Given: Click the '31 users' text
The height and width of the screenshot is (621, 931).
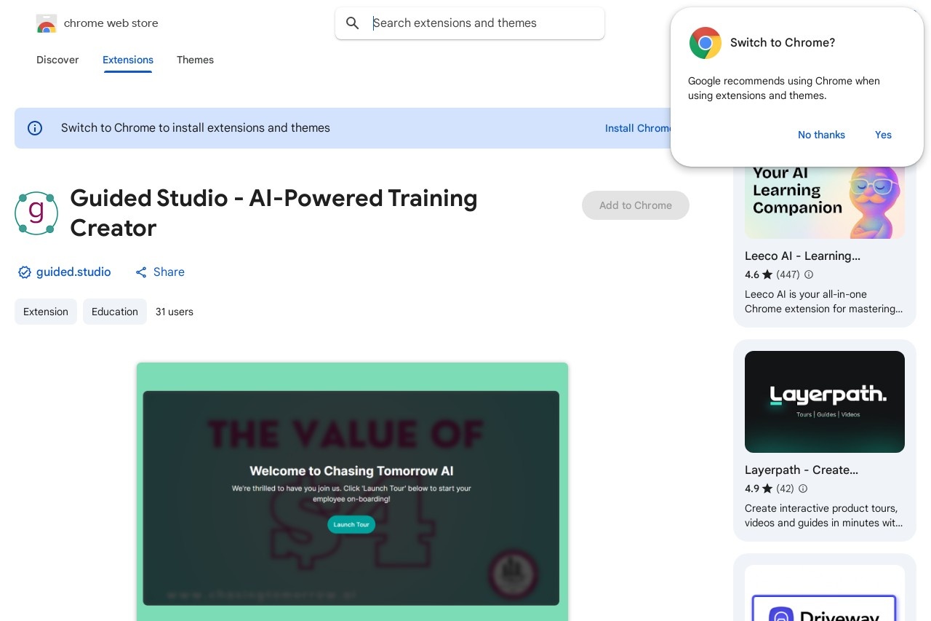Looking at the screenshot, I should tap(175, 312).
